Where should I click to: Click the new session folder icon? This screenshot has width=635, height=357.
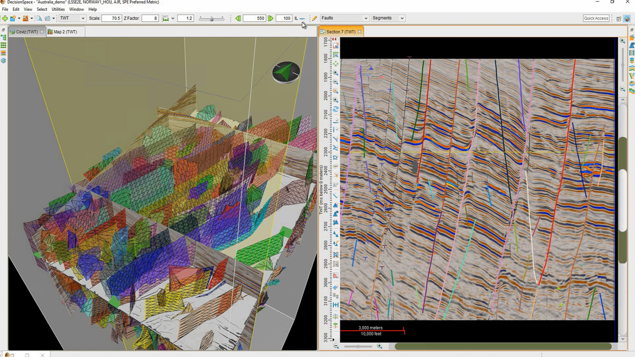(13, 18)
